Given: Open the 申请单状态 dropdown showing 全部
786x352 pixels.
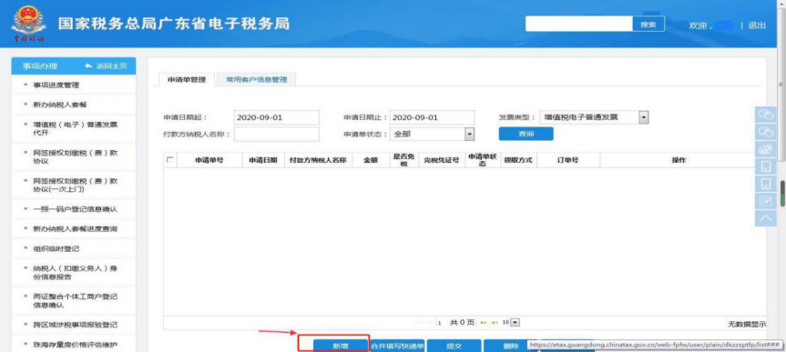Looking at the screenshot, I should point(469,135).
